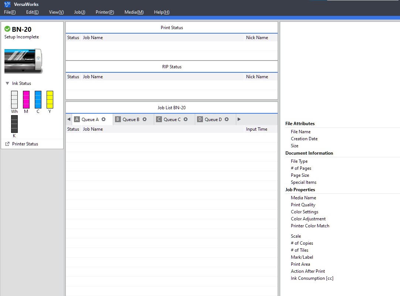Click the 'Print Quality' property label

coord(303,205)
